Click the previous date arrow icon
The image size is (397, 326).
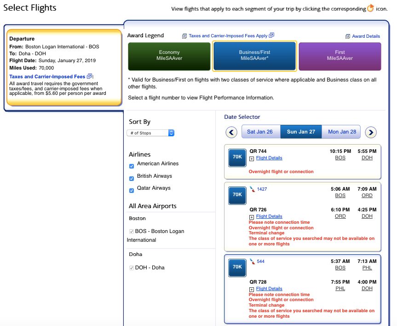231,133
